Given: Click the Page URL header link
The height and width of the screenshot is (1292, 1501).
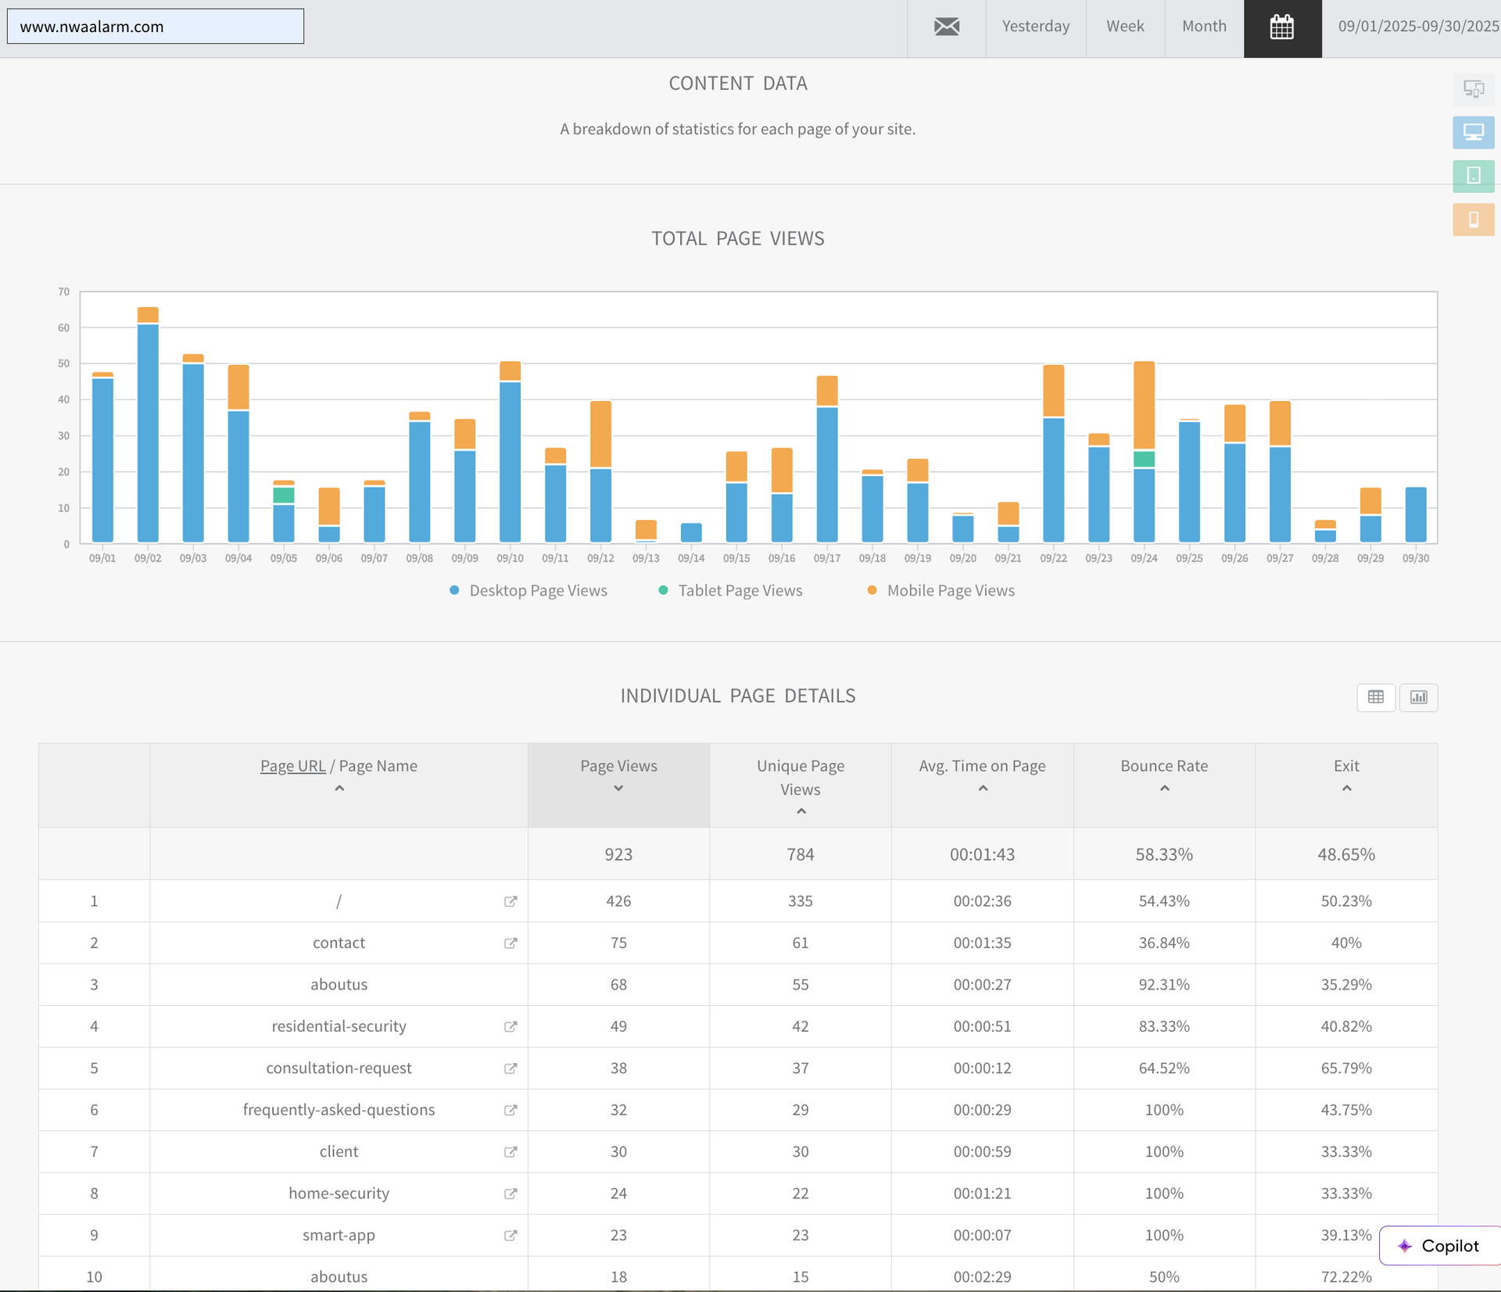Looking at the screenshot, I should 292,766.
